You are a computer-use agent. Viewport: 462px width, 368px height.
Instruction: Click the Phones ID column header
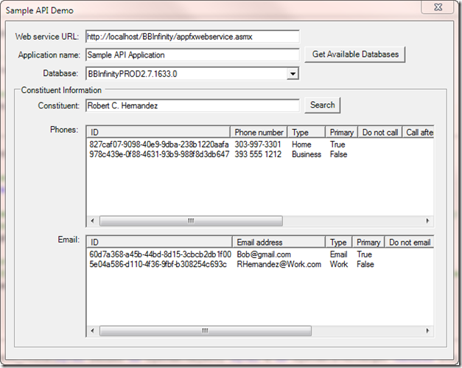pyautogui.click(x=158, y=133)
